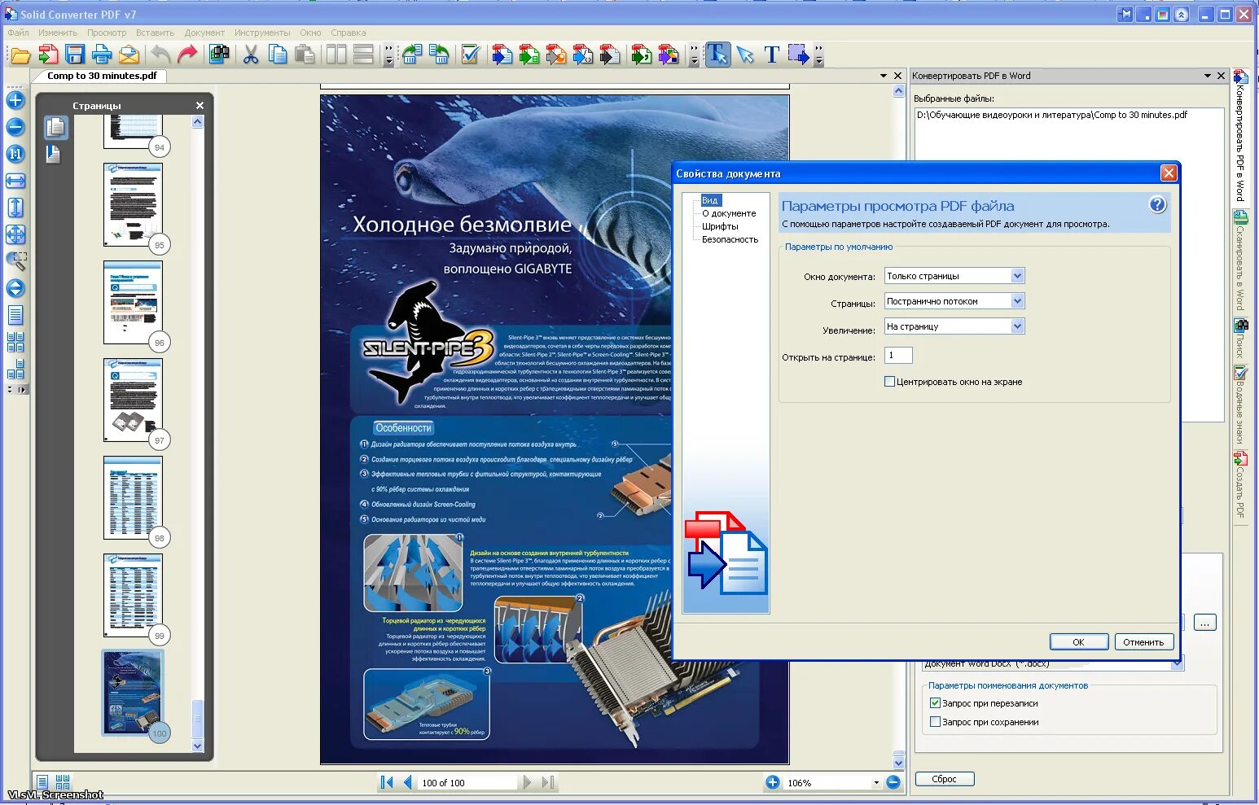The height and width of the screenshot is (805, 1259).
Task: Close the Страницы panel
Action: pyautogui.click(x=200, y=106)
